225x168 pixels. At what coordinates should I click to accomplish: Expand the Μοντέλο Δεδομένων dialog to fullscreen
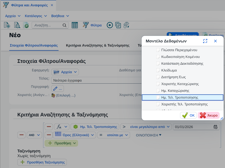click(205, 41)
